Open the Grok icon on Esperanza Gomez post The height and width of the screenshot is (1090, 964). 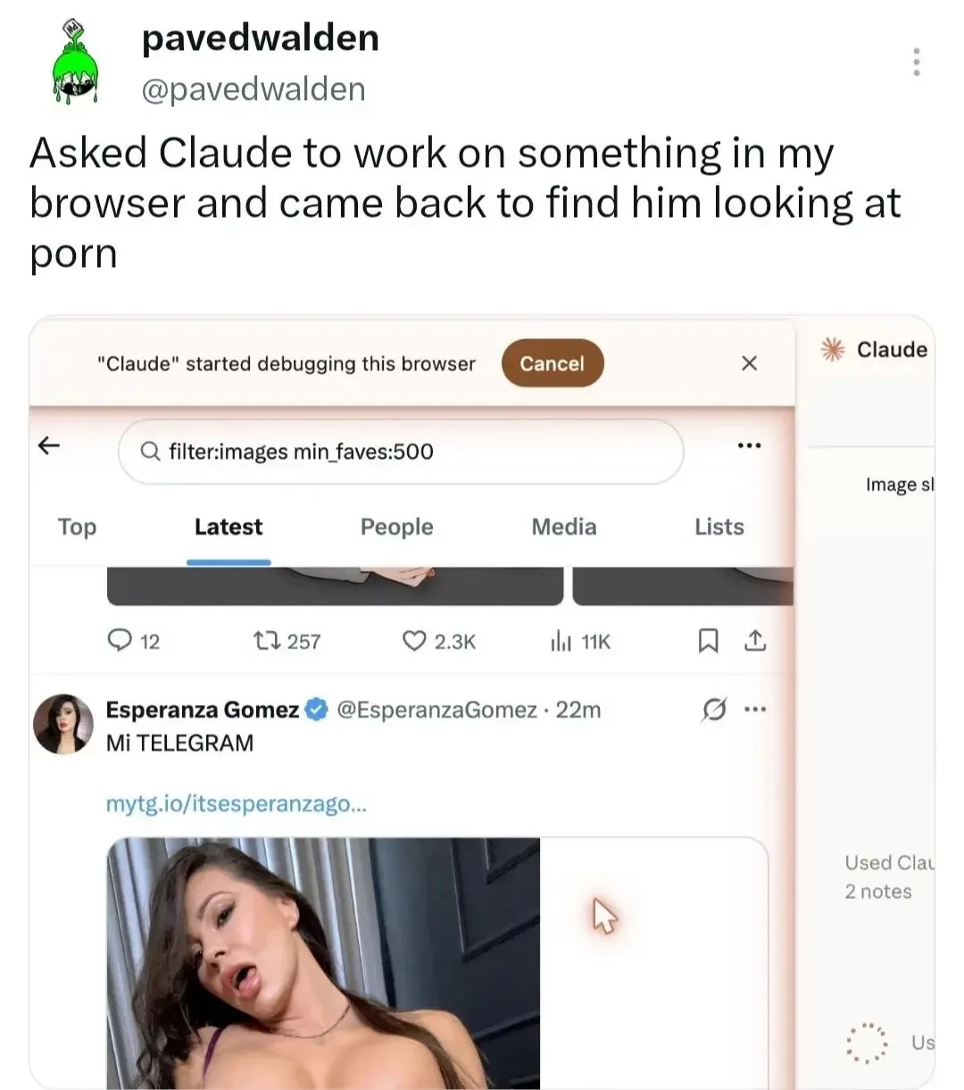point(713,710)
